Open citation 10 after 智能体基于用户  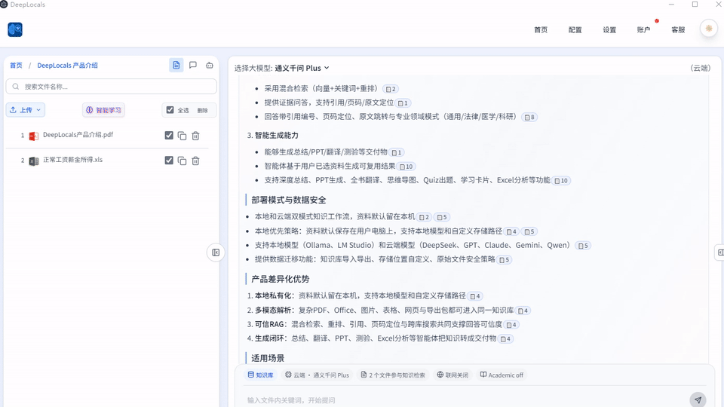(406, 167)
